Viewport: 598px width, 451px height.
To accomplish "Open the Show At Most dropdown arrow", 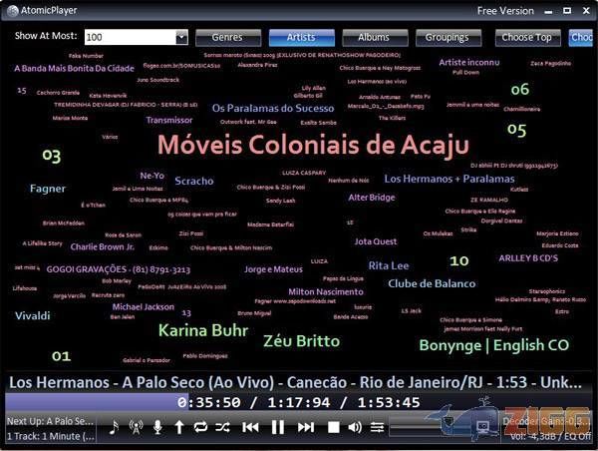I will tap(181, 37).
